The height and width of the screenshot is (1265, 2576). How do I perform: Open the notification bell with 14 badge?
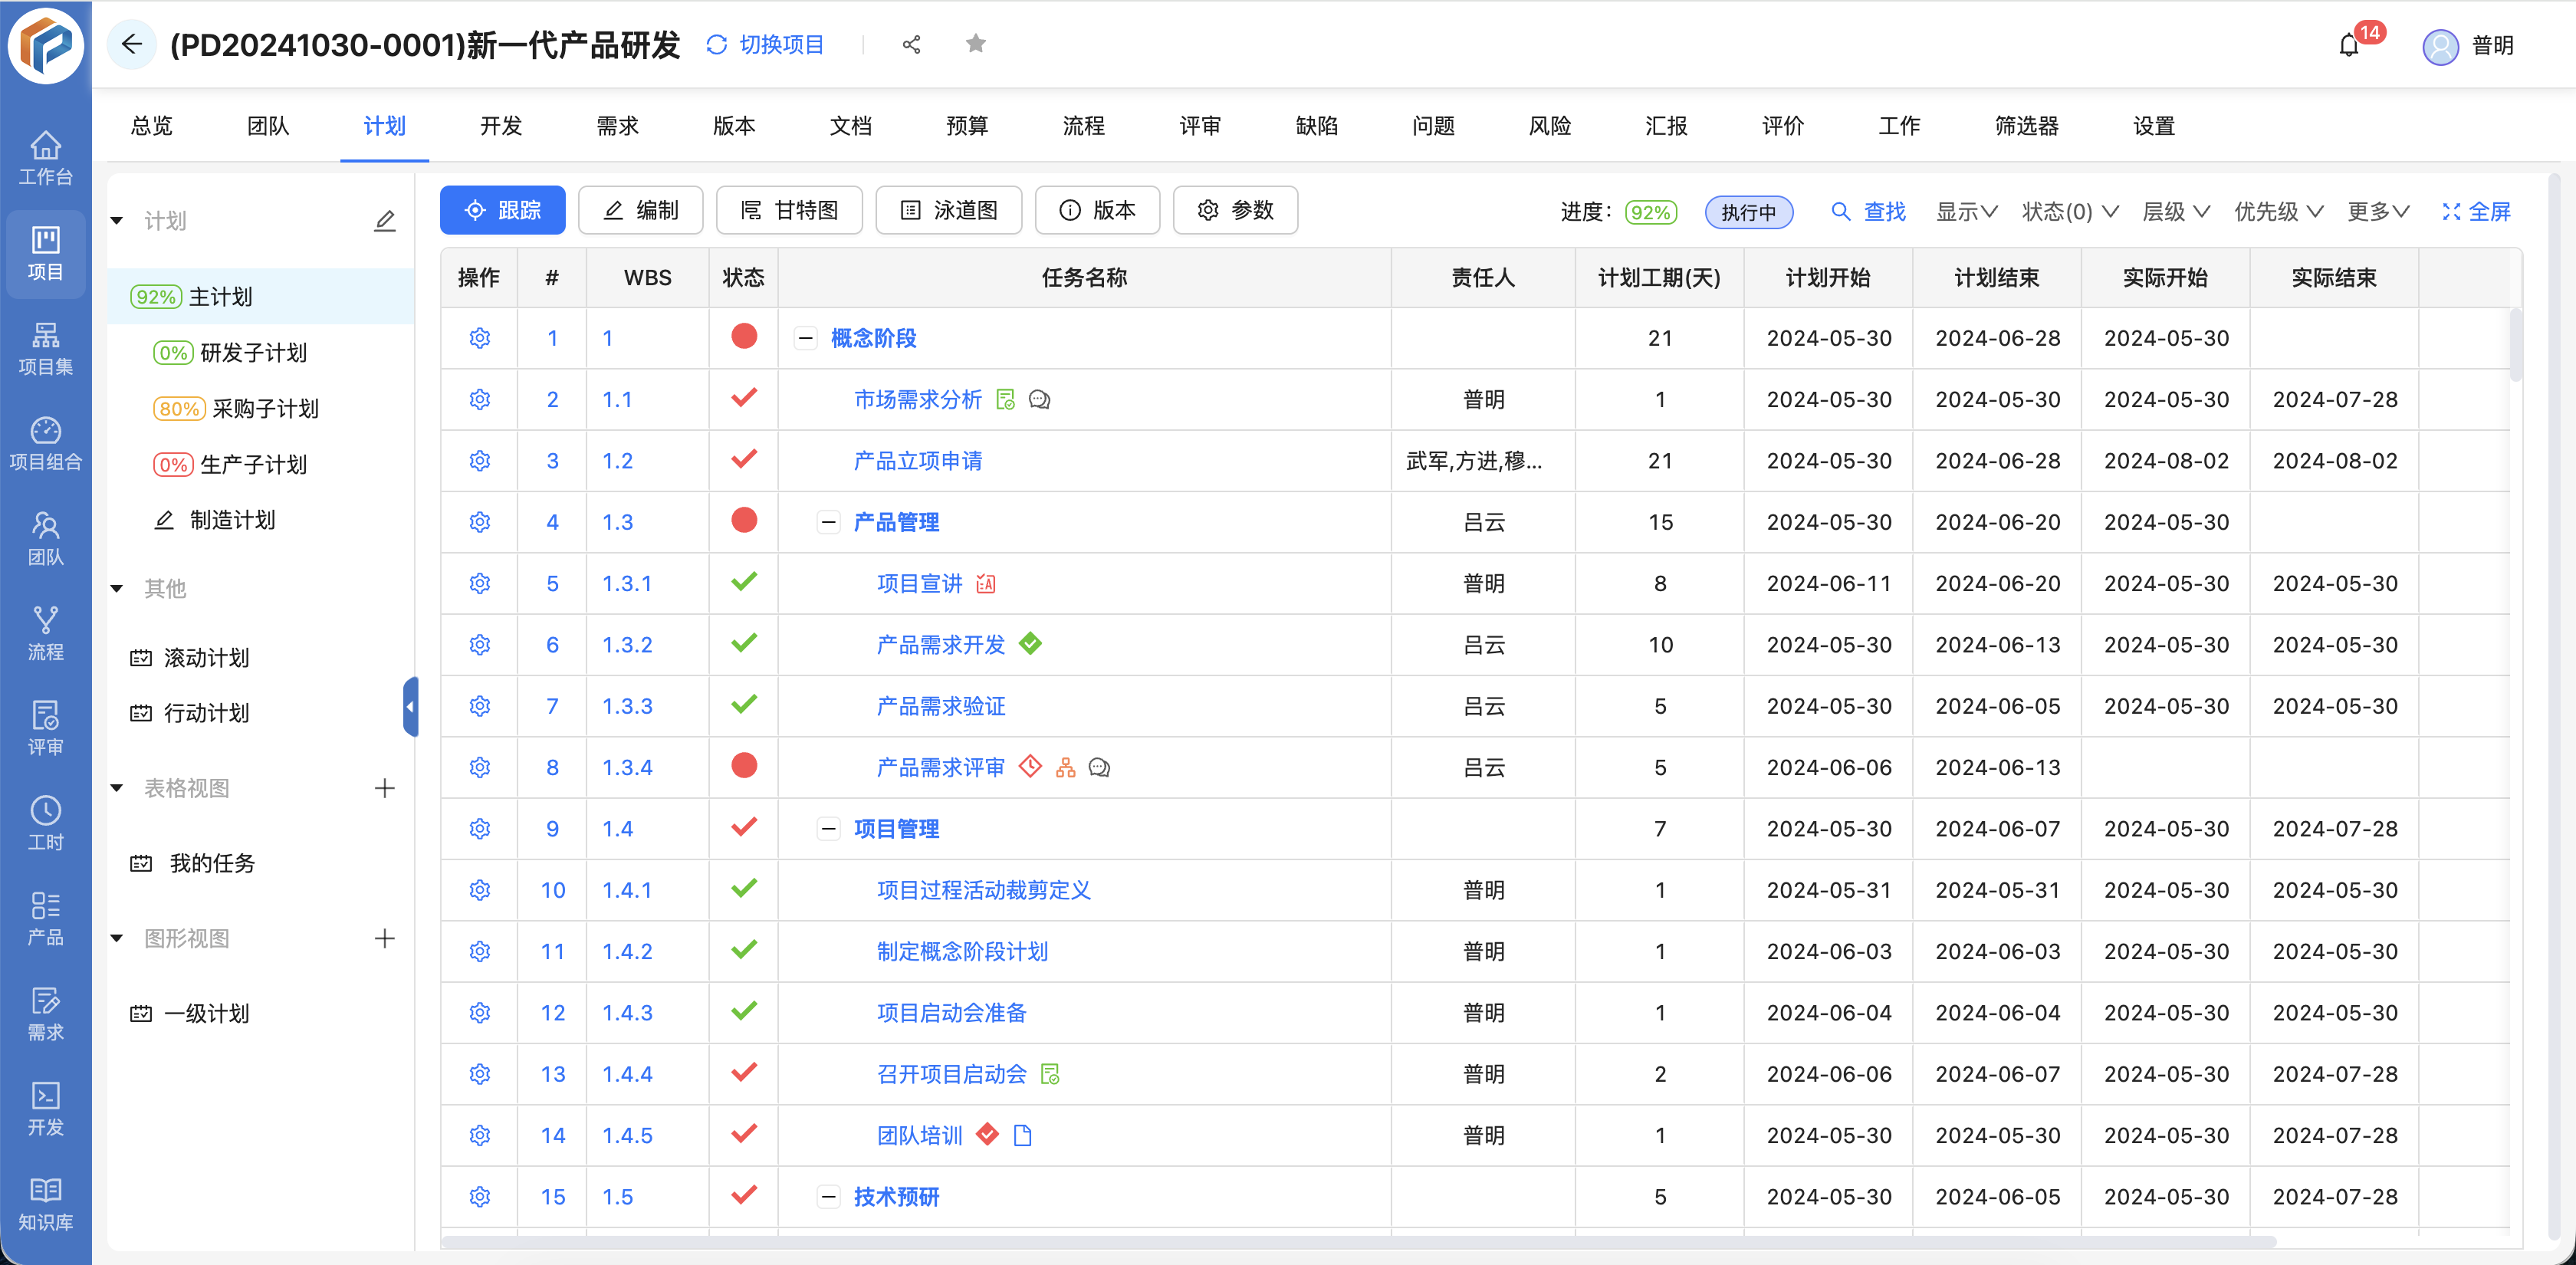(x=2349, y=45)
